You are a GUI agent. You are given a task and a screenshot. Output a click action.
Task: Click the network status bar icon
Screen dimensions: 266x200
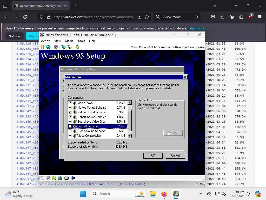pos(60,178)
